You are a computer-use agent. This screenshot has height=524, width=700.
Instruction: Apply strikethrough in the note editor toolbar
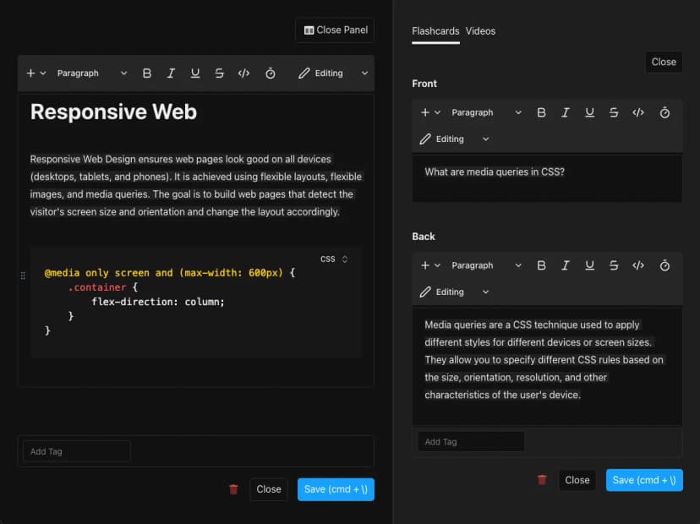pyautogui.click(x=219, y=74)
